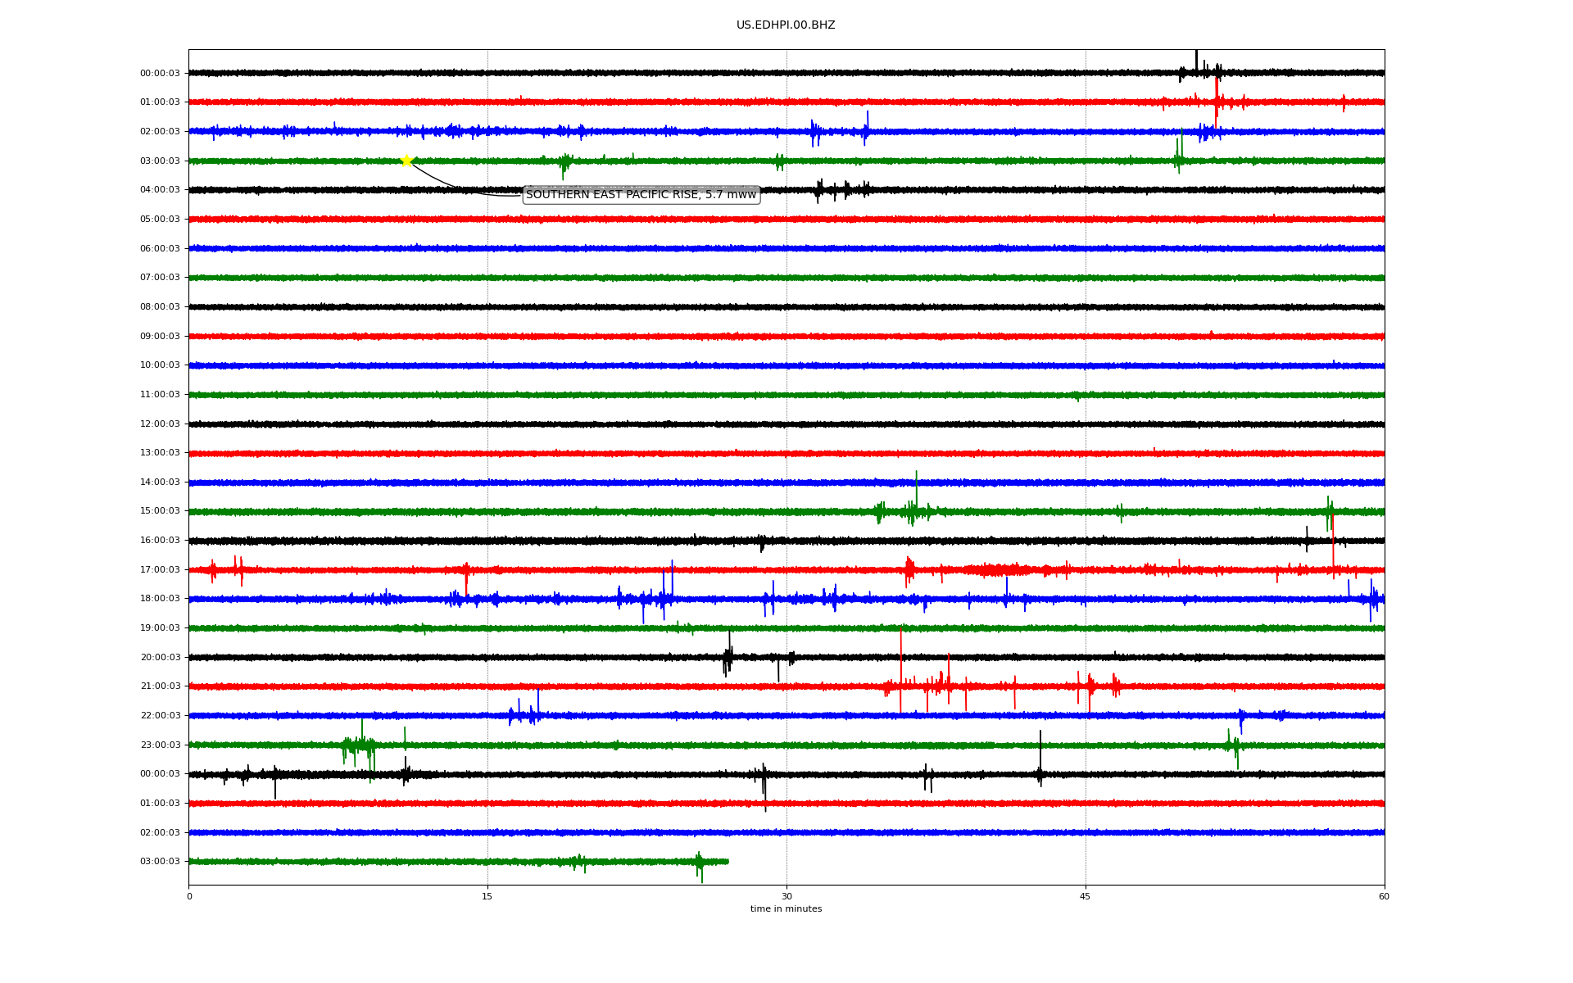Select the x-axis tick label 45
This screenshot has width=1573, height=983.
(x=1086, y=896)
